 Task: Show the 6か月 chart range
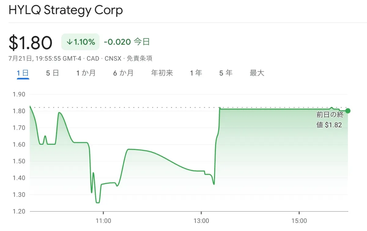click(123, 73)
